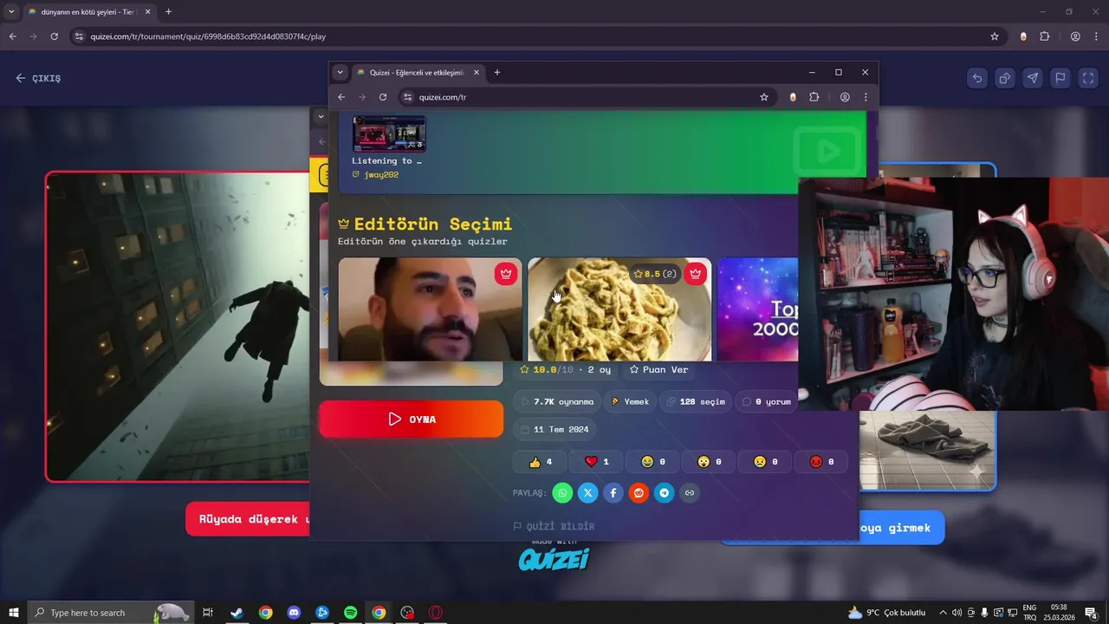Open Spotify from the taskbar
This screenshot has width=1109, height=624.
pyautogui.click(x=351, y=613)
